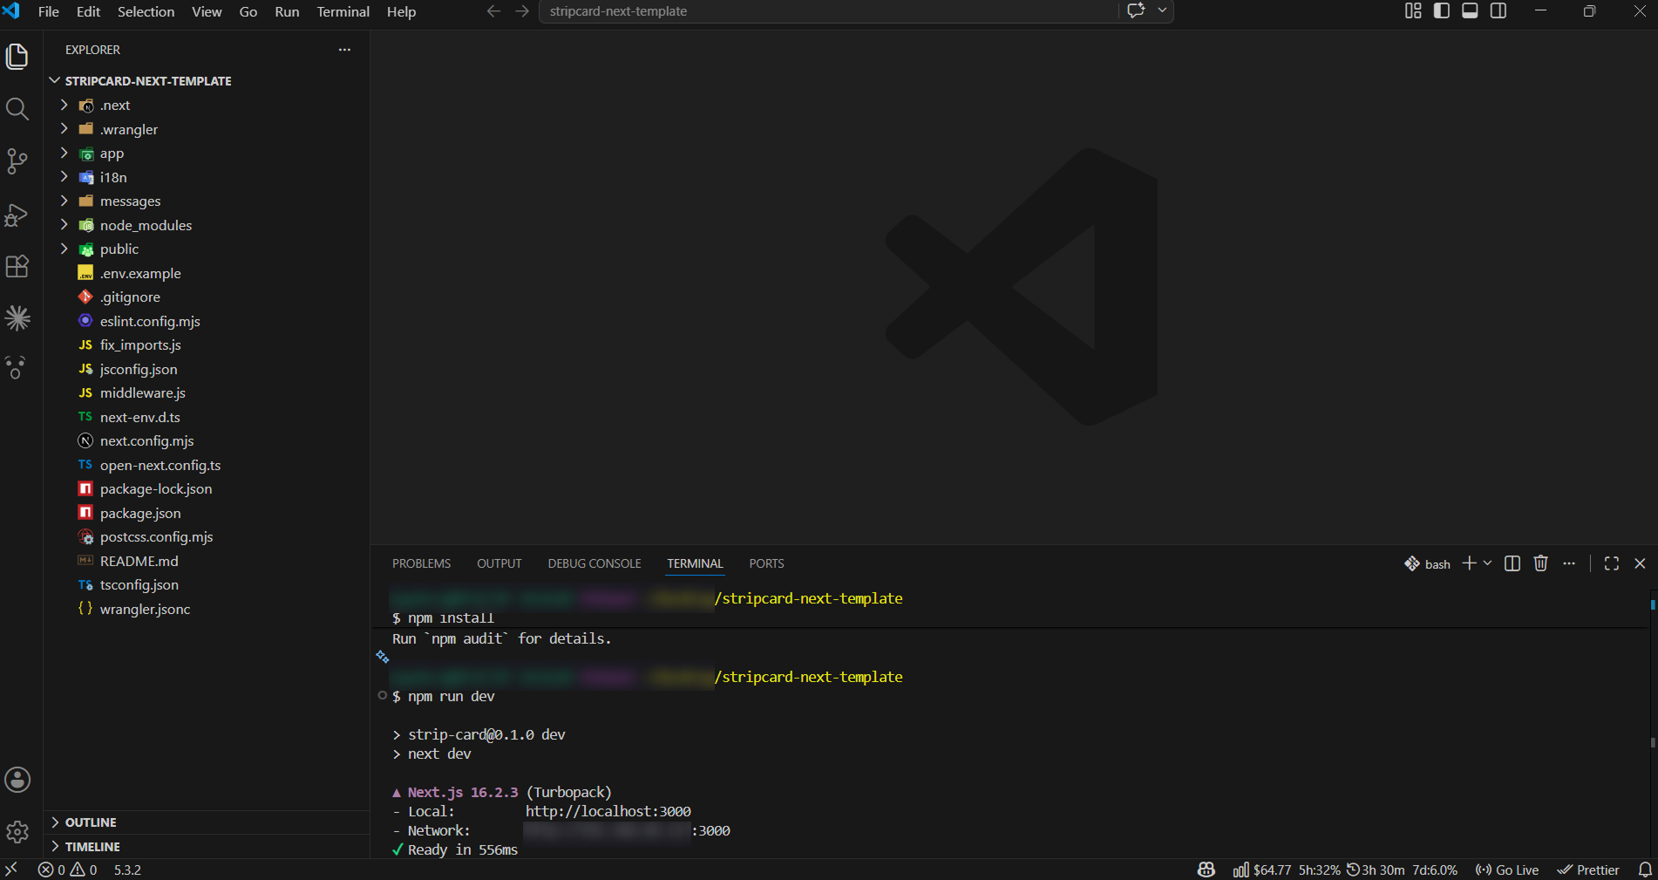1658x880 pixels.
Task: Switch to the DEBUG CONSOLE tab
Action: tap(595, 563)
